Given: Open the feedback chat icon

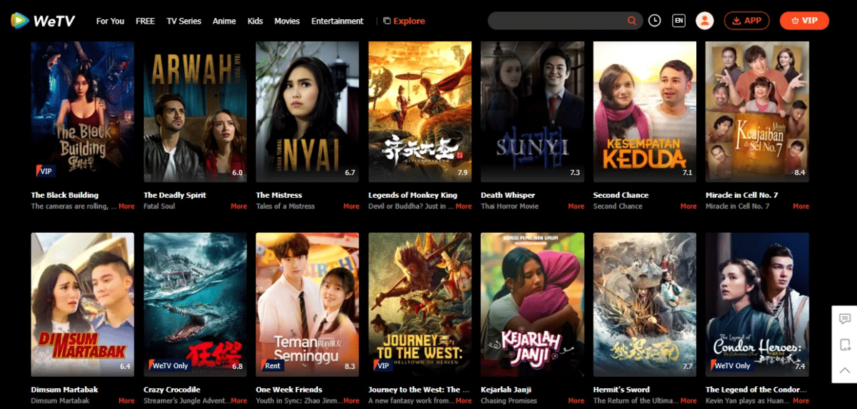Looking at the screenshot, I should pos(844,318).
